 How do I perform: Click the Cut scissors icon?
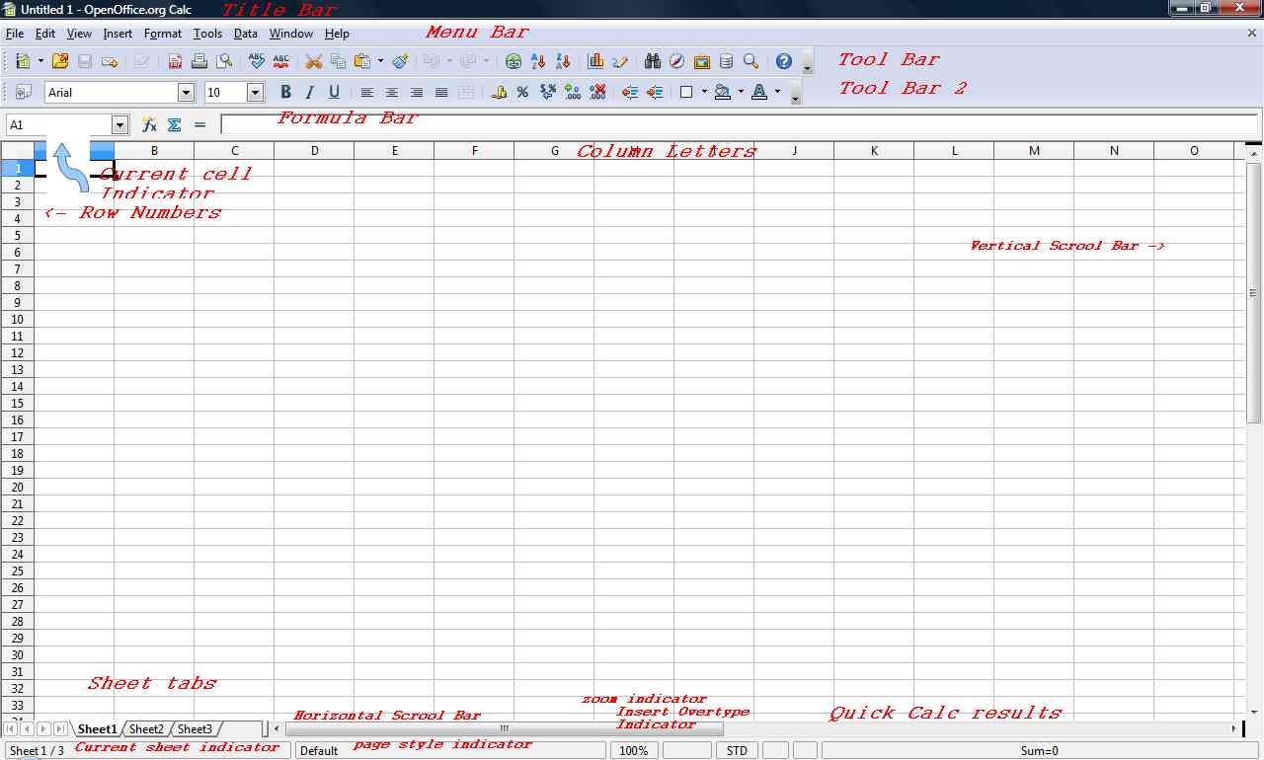314,61
